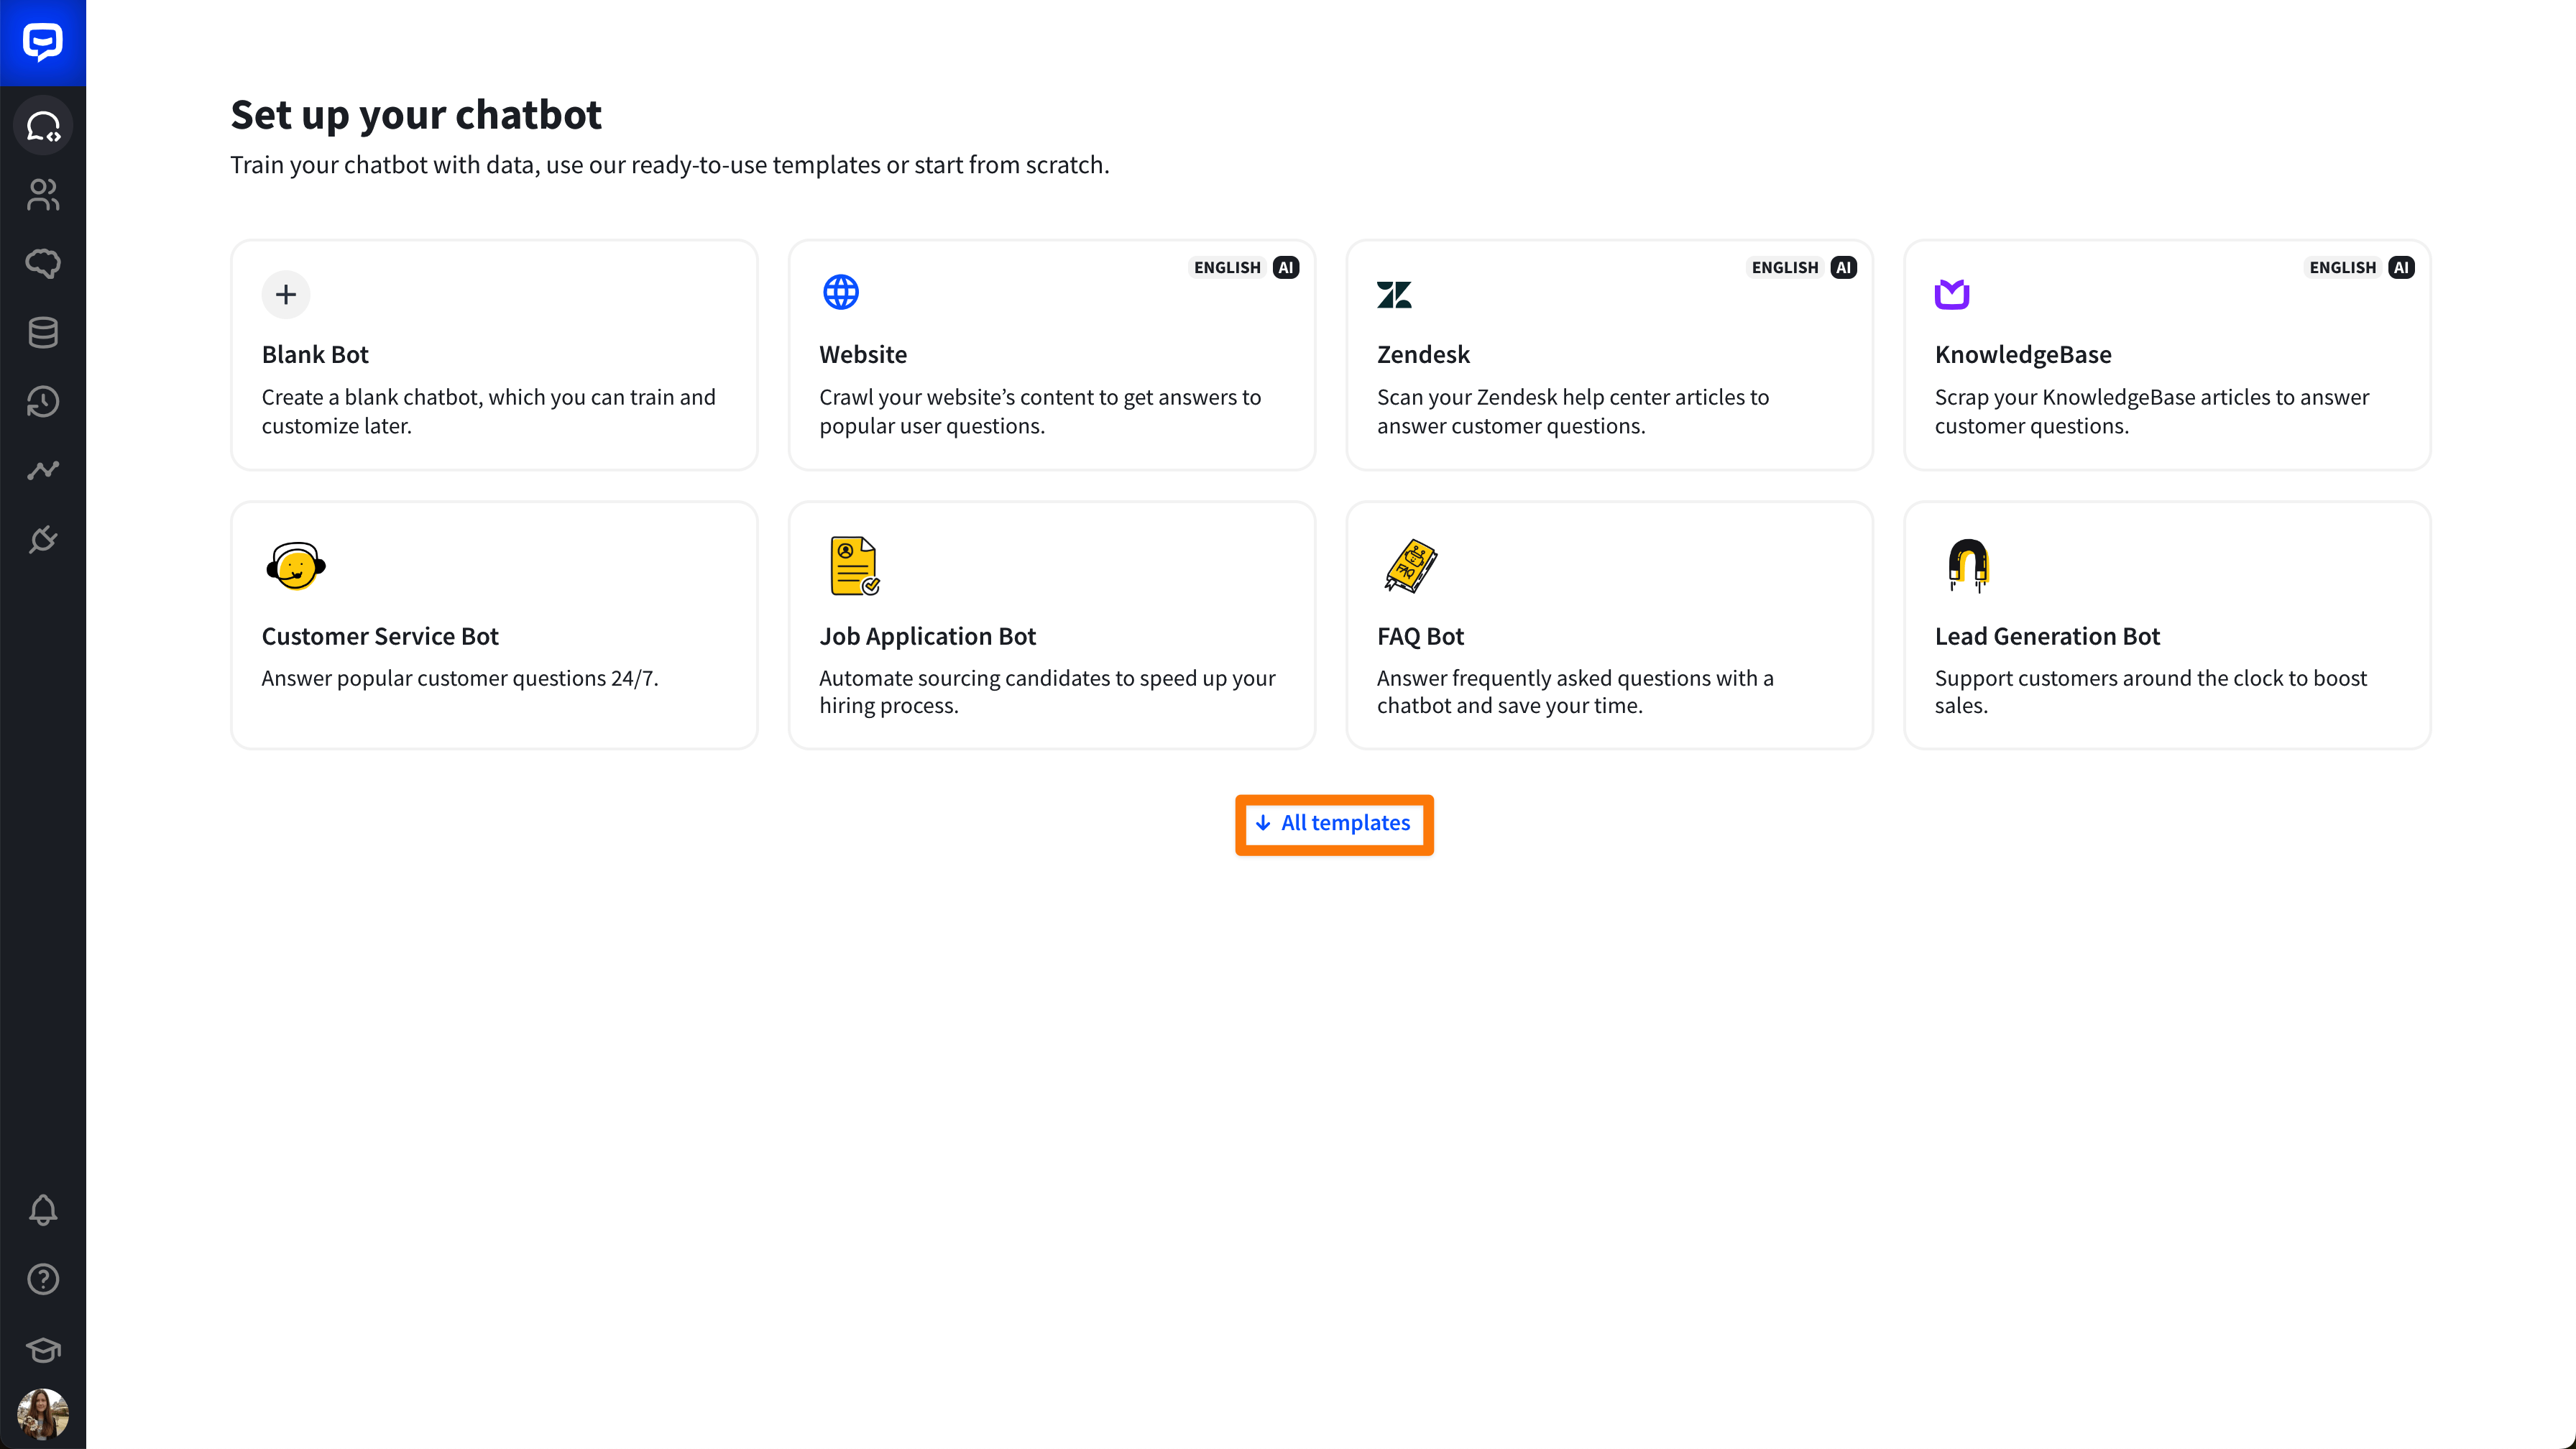Select FAQ Bot title
Image resolution: width=2576 pixels, height=1449 pixels.
(1420, 636)
